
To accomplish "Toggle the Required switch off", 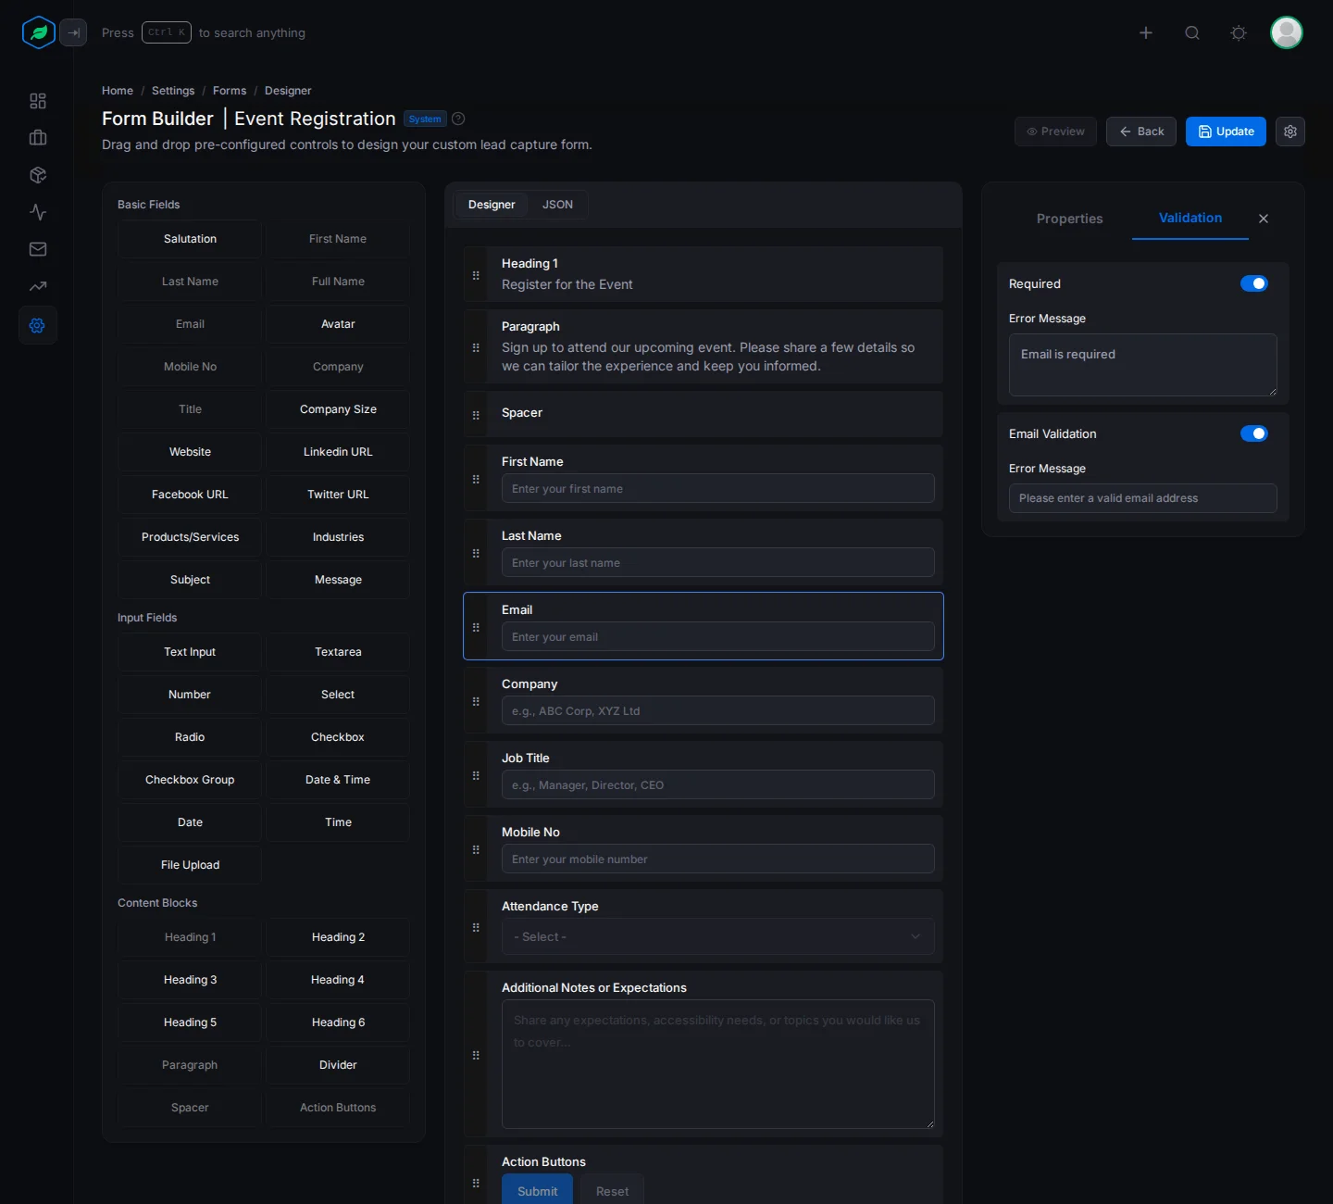I will 1254,283.
